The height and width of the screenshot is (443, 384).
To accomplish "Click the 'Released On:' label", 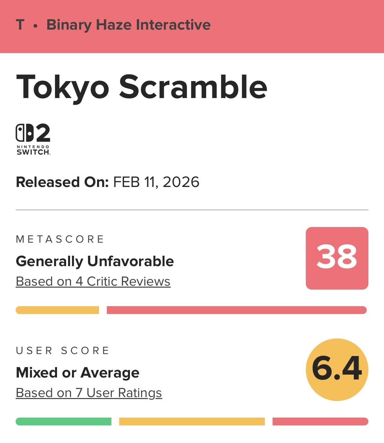I will pyautogui.click(x=62, y=182).
